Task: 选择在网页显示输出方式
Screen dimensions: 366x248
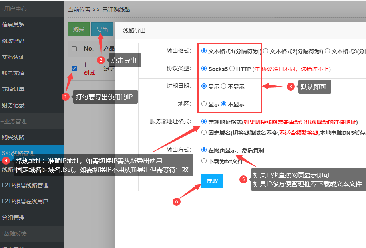Action: click(204, 151)
